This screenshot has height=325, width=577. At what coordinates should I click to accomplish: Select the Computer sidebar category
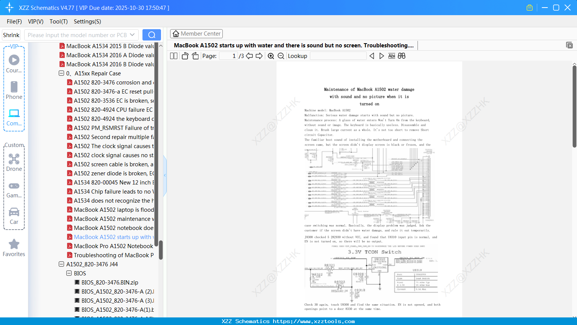pyautogui.click(x=14, y=117)
